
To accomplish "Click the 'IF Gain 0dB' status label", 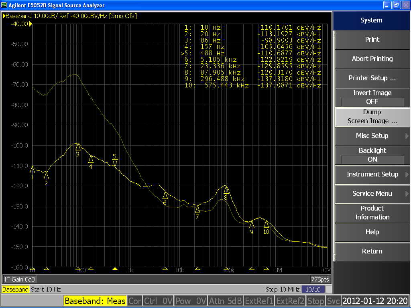I will pyautogui.click(x=20, y=280).
